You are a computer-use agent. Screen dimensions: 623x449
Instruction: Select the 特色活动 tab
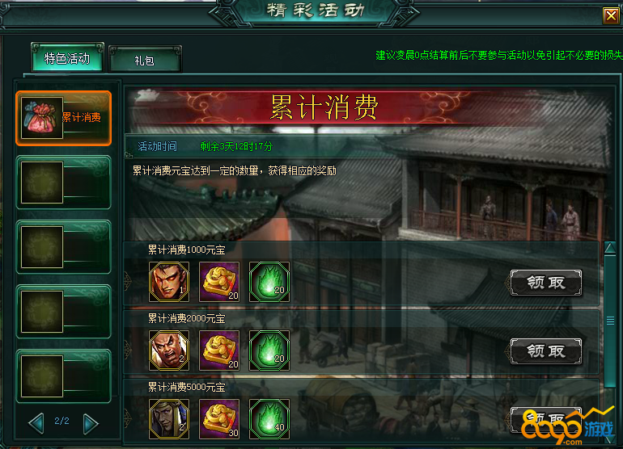point(67,58)
